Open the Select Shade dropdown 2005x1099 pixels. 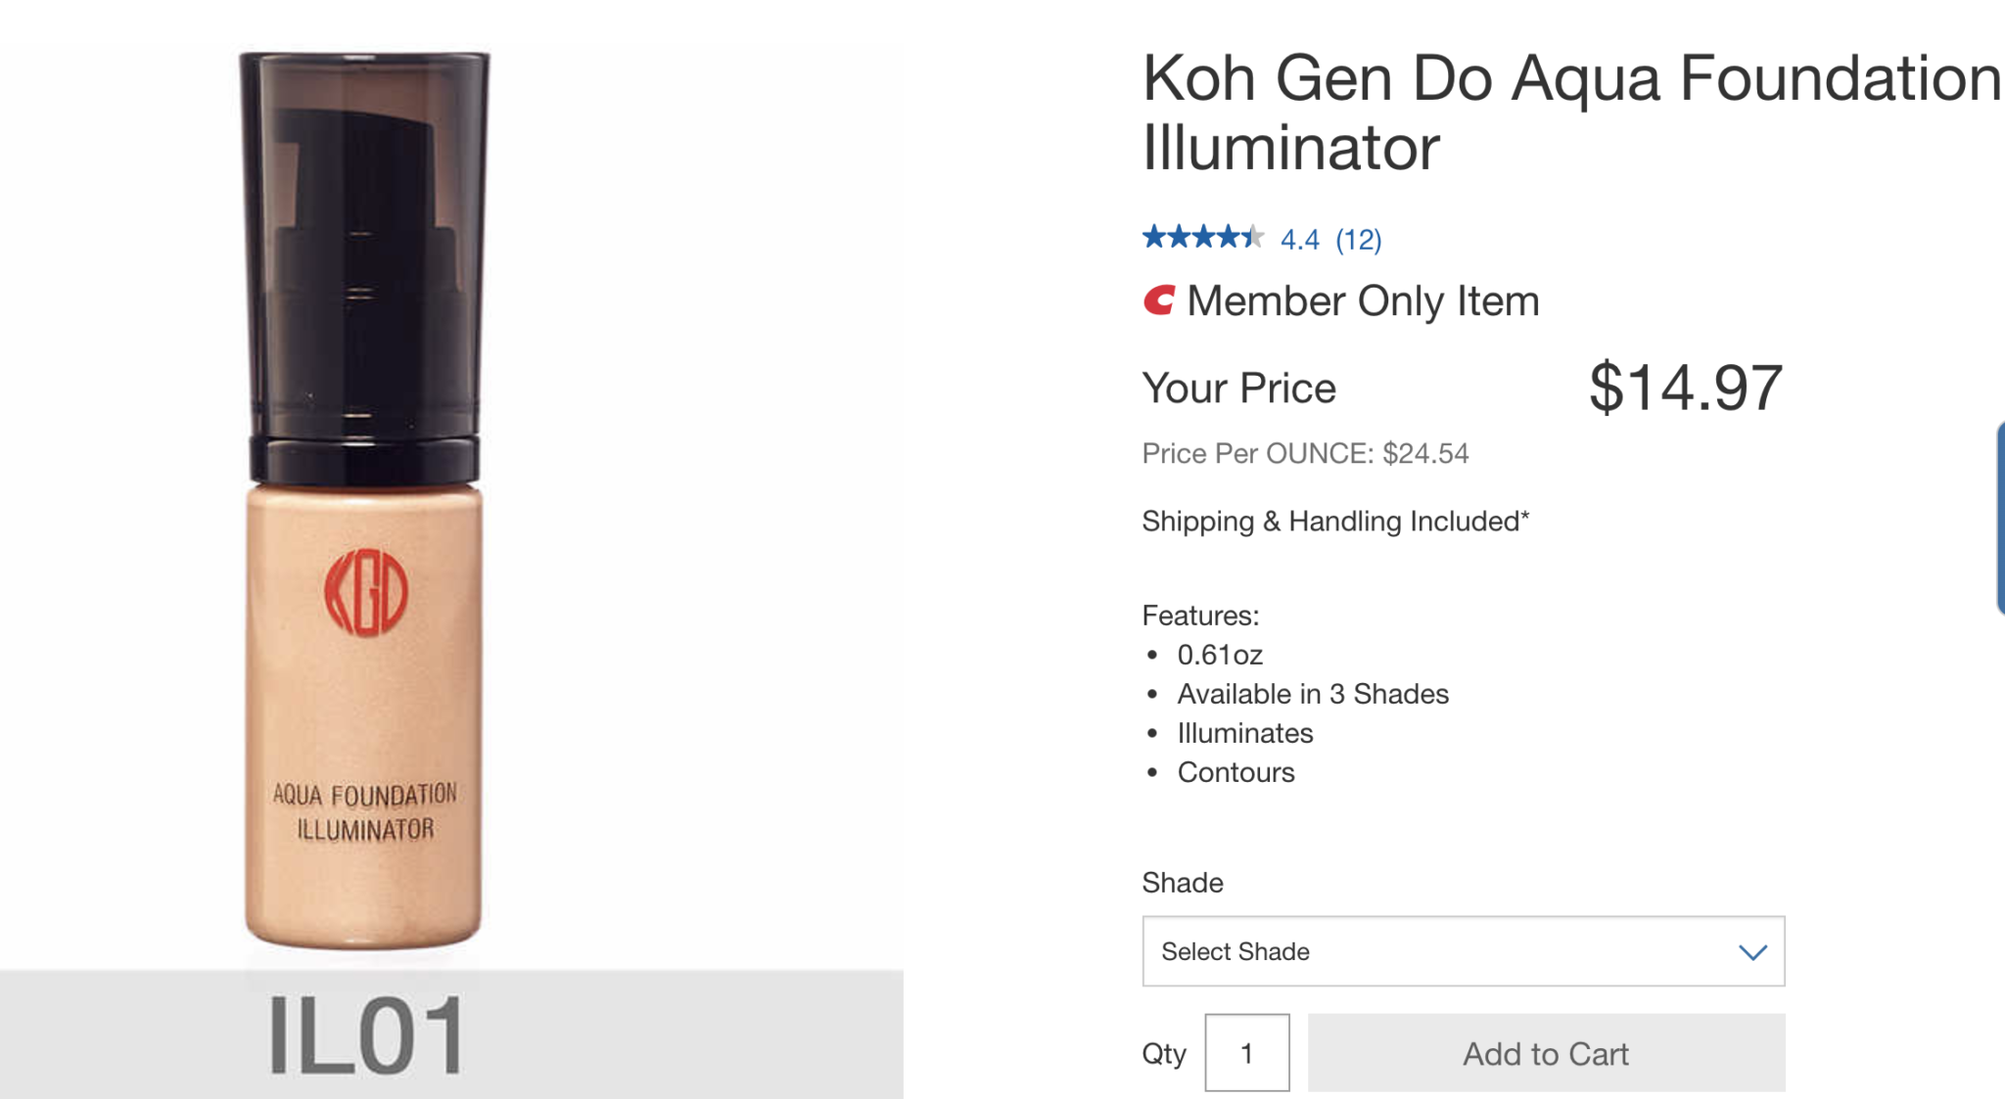pos(1464,951)
